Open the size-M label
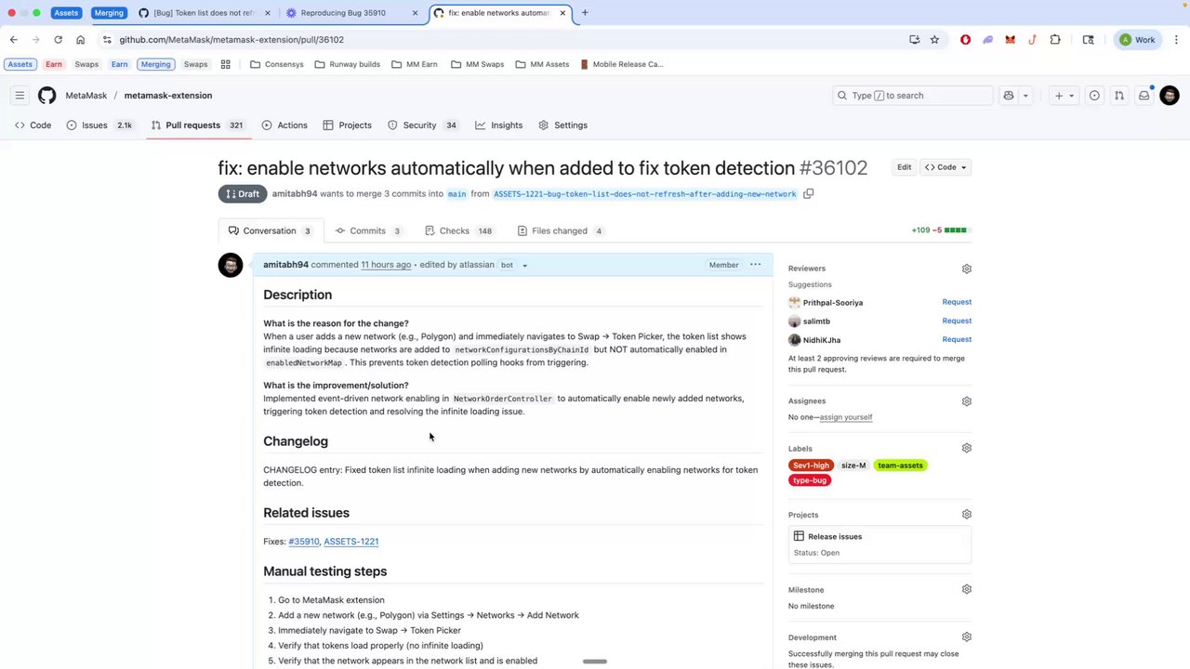 click(x=853, y=466)
